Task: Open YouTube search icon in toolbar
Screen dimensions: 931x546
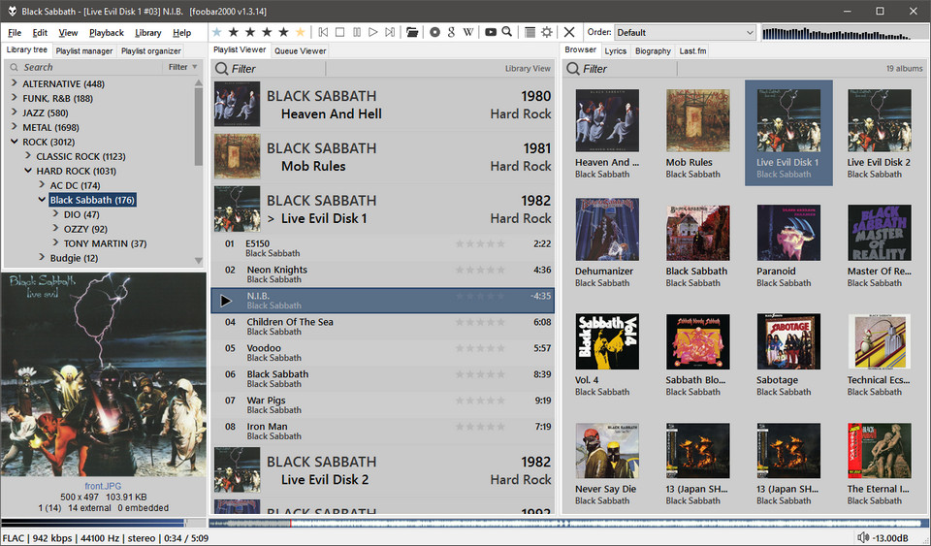Action: (491, 32)
